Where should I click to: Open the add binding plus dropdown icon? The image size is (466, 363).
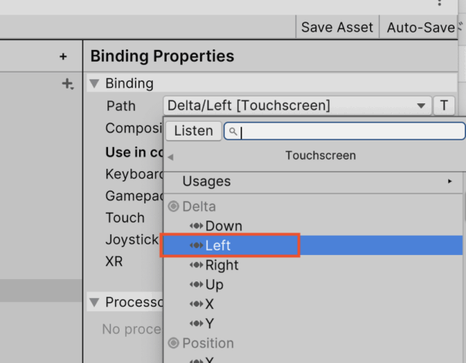tap(68, 84)
